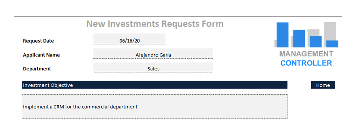Select the Department field showing Sales
The height and width of the screenshot is (130, 357).
point(153,68)
